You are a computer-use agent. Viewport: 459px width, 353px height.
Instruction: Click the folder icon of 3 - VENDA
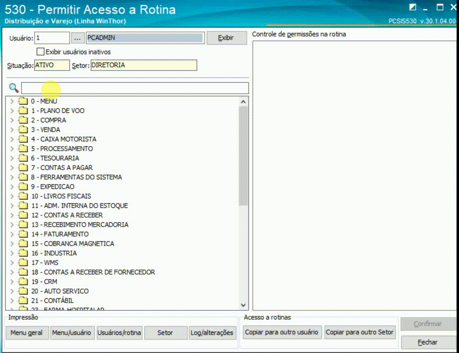[x=23, y=129]
